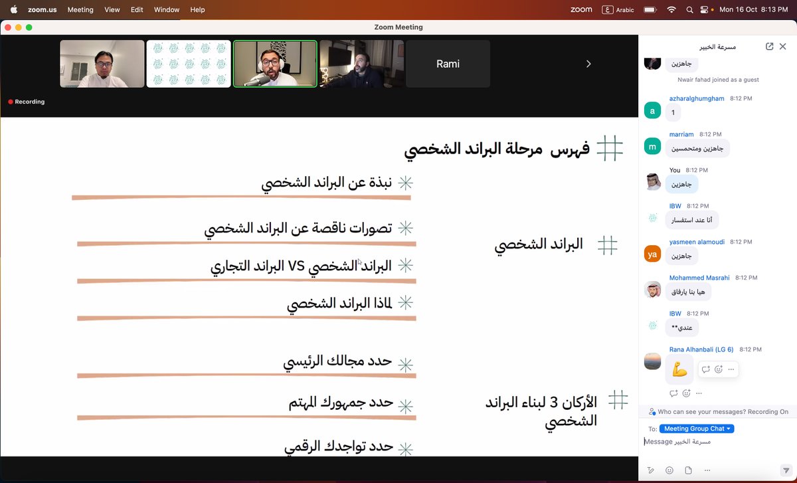Click the Recording indicator
Screen dimensions: 797x483
[x=27, y=102]
